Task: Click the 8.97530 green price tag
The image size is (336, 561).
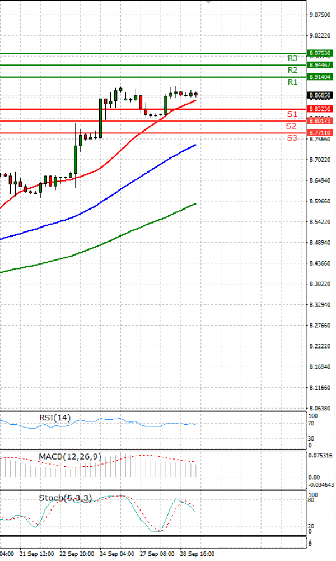Action: [320, 53]
